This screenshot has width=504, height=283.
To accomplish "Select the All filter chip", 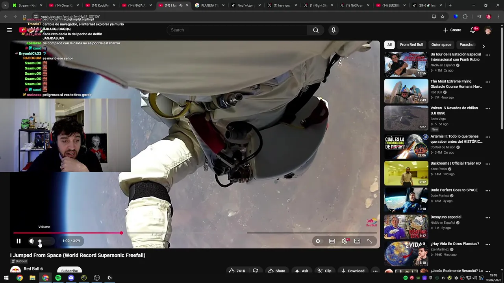I will tap(389, 44).
